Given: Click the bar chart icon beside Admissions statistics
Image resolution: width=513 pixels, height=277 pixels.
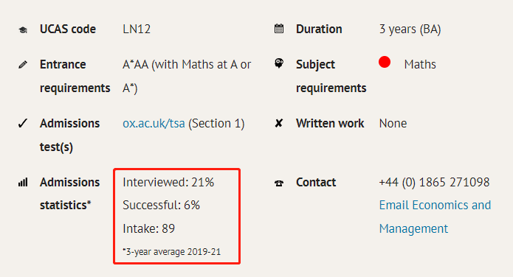Looking at the screenshot, I should (23, 182).
